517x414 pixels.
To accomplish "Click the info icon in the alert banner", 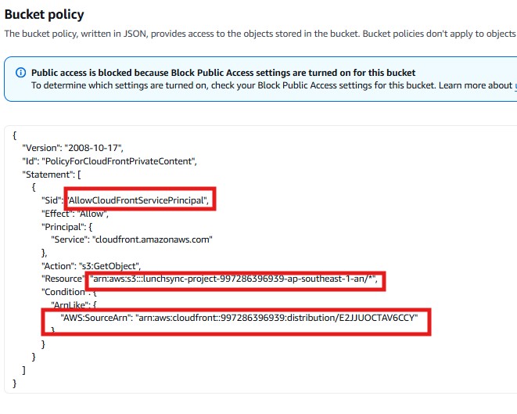I will pos(20,73).
